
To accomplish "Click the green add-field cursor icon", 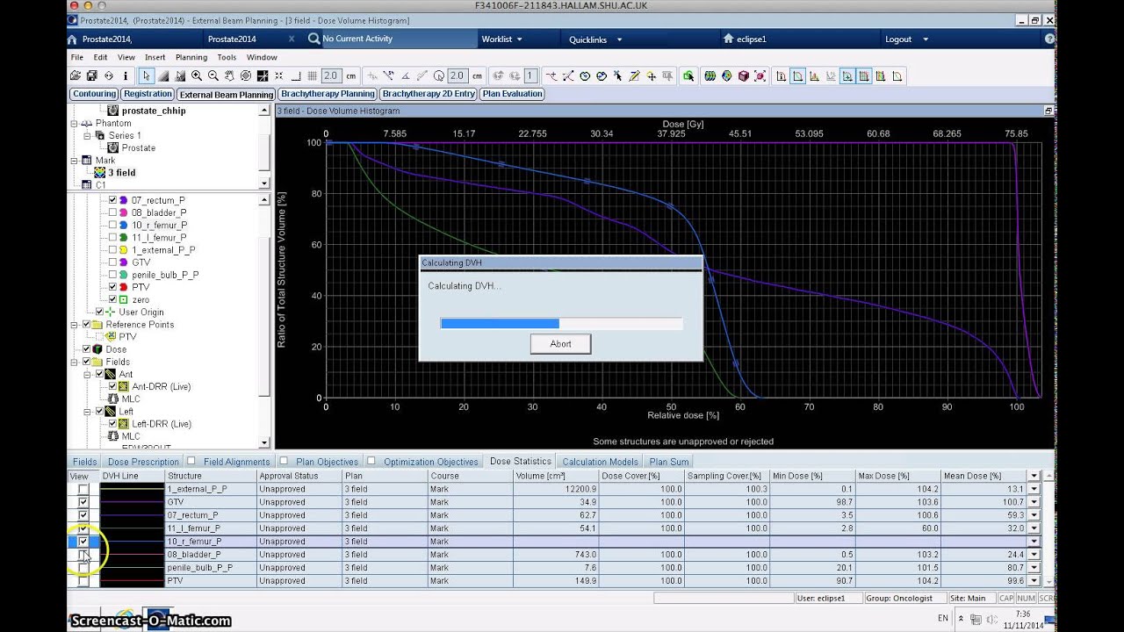I will [688, 75].
